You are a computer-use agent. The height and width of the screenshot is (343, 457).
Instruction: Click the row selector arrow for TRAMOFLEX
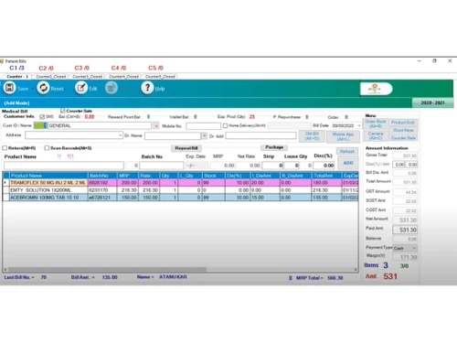5,183
